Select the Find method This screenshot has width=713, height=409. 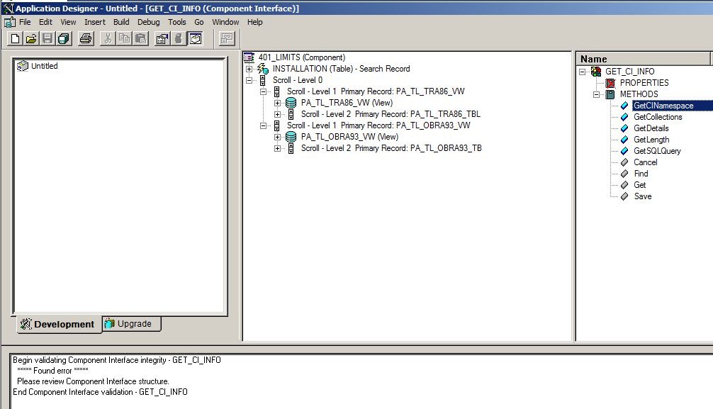(x=641, y=174)
